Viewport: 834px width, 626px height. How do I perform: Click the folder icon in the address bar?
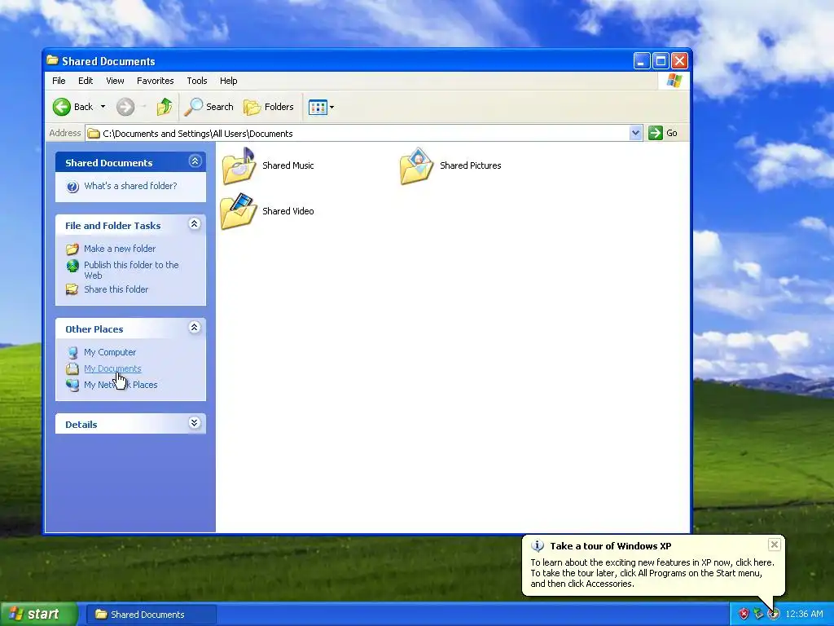tap(94, 134)
